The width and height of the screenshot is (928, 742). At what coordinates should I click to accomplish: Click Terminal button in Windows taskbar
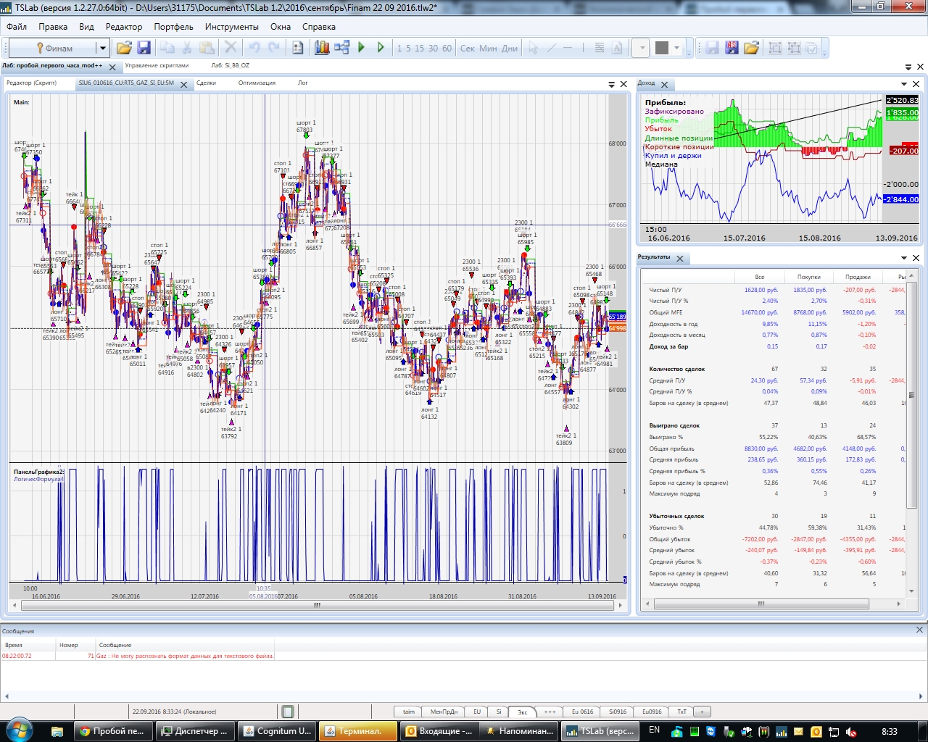coord(359,731)
